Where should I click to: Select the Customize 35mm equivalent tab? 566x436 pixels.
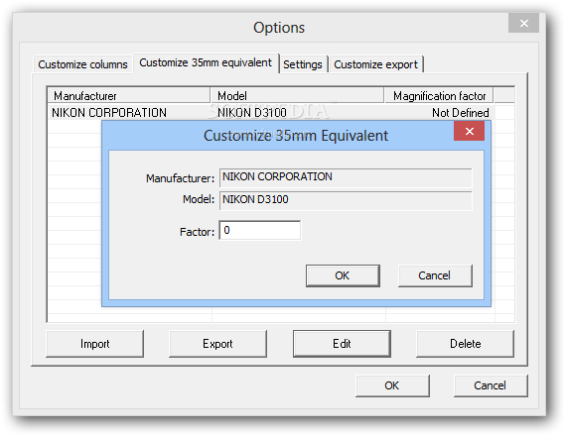click(206, 63)
